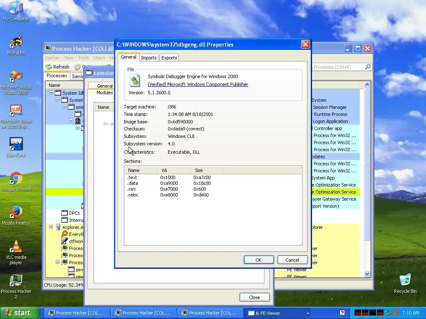Click the Options gear icon in Process Hacker toolbar
This screenshot has height=319, width=426.
tap(78, 67)
